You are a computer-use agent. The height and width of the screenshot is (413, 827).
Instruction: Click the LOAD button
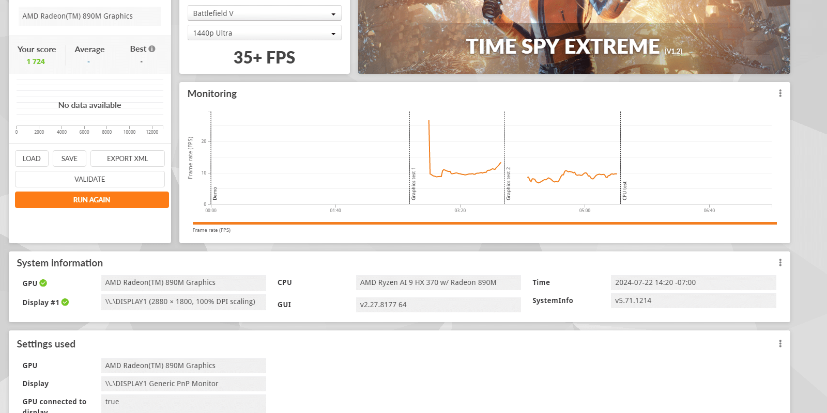pos(32,158)
